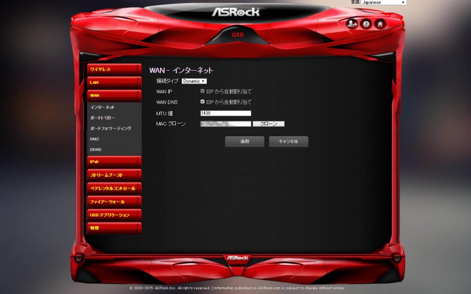Open the IPv6 menu section
Viewport: 471px width, 294px height.
(114, 162)
